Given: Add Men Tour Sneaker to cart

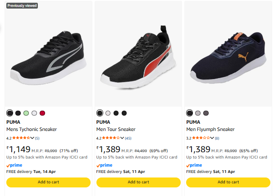Looking at the screenshot, I should coord(138,182).
